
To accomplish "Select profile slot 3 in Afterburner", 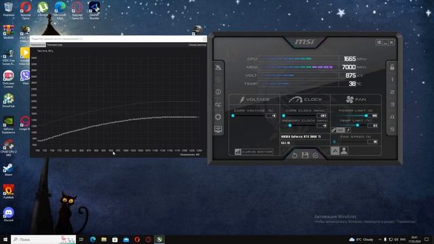I will (392, 104).
